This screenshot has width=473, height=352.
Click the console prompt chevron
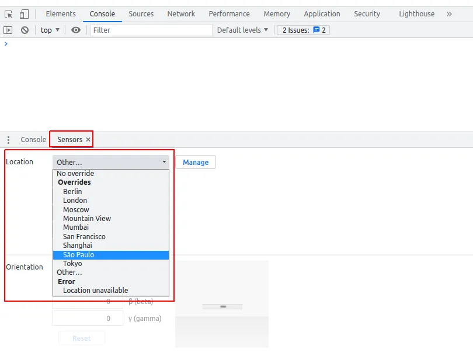coord(6,44)
